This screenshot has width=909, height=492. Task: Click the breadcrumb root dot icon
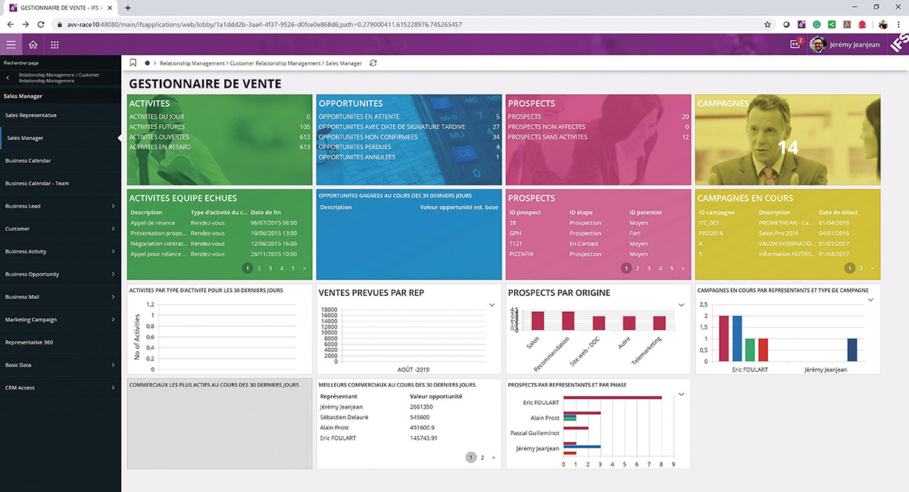(x=147, y=63)
